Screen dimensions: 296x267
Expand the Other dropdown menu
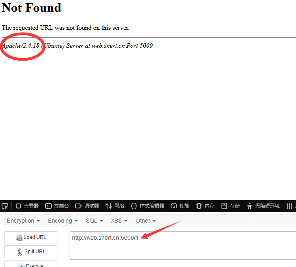pos(146,221)
